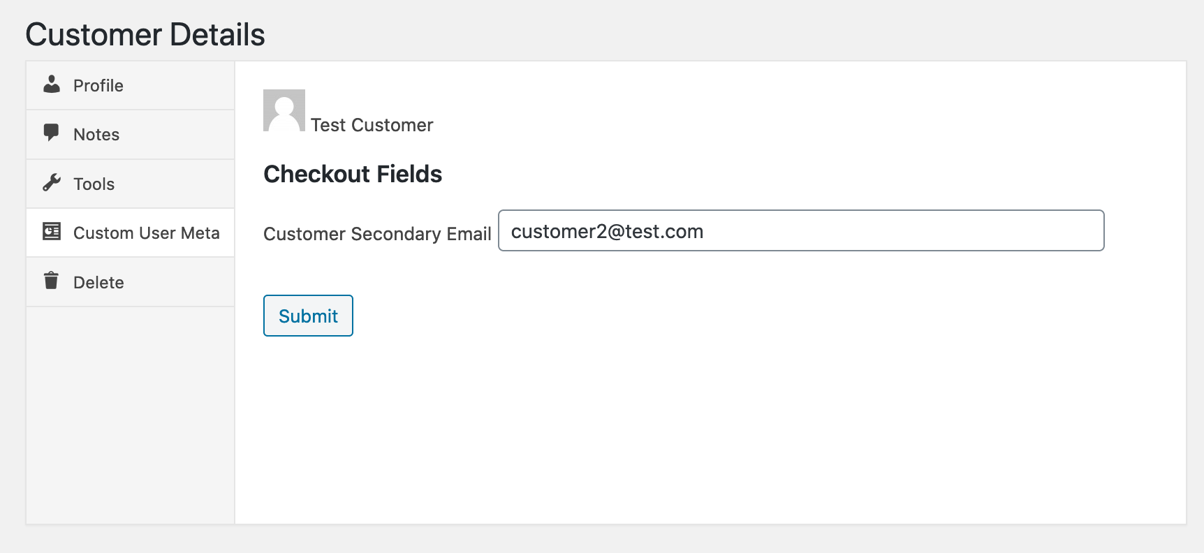Viewport: 1204px width, 553px height.
Task: Click the Profile person icon
Action: pos(52,84)
